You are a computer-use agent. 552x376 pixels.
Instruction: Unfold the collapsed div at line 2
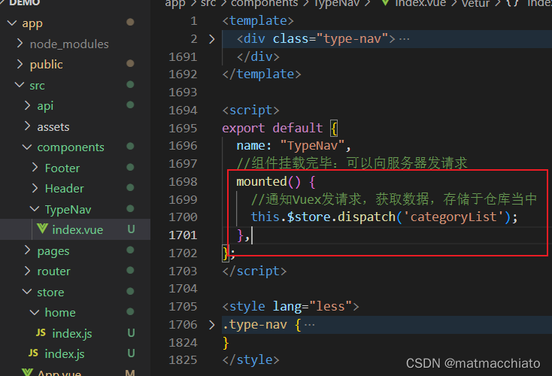[x=211, y=38]
